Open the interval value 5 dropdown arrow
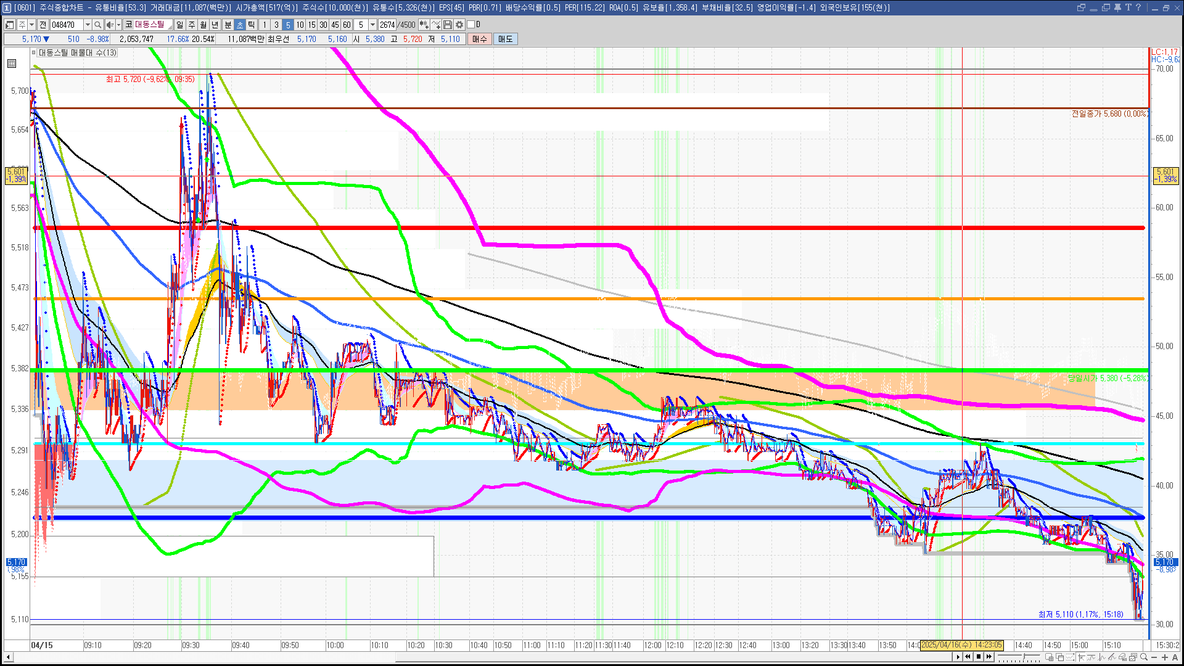The height and width of the screenshot is (666, 1184). (372, 25)
